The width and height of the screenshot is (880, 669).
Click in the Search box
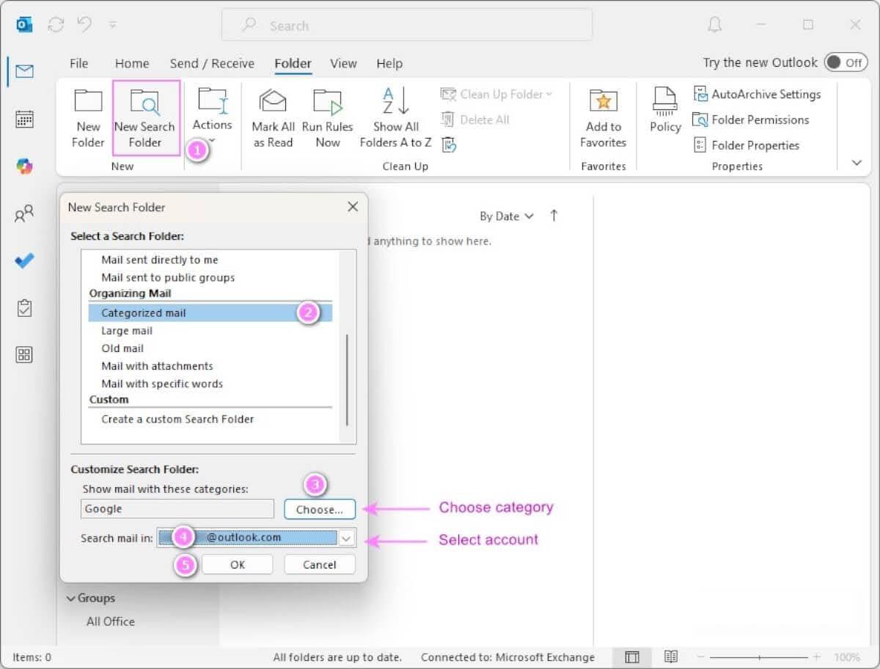coord(407,26)
